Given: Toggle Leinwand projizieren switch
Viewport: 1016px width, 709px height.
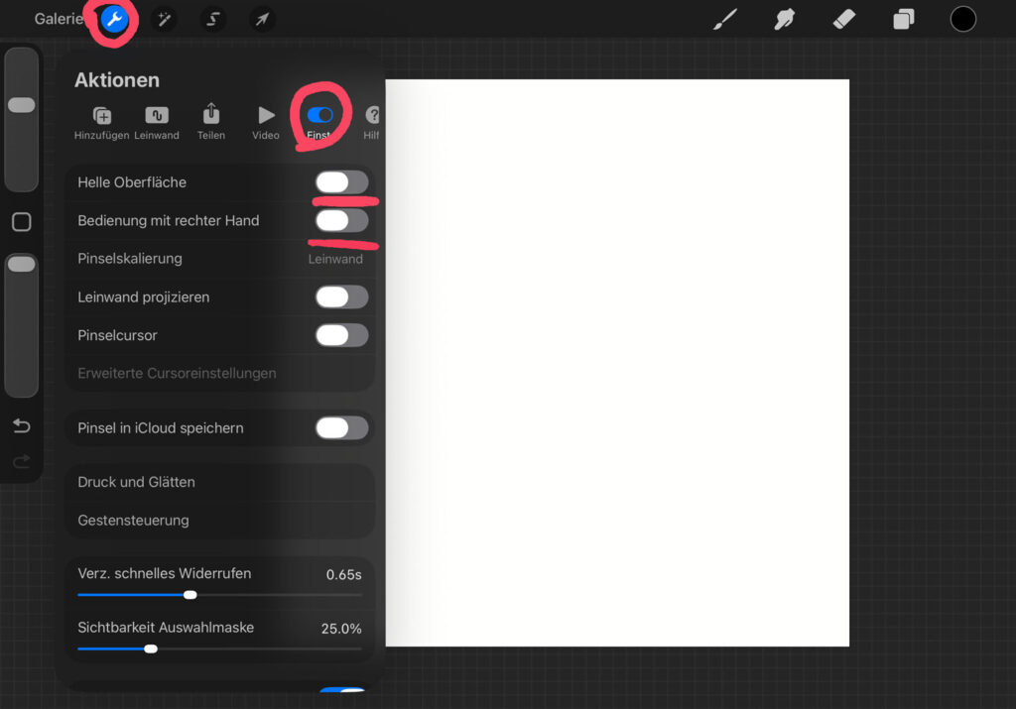Looking at the screenshot, I should (341, 297).
